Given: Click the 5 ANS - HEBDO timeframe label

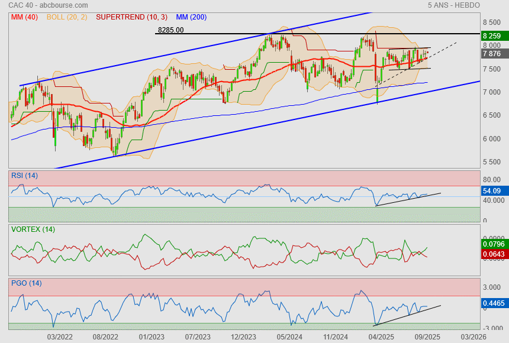Looking at the screenshot, I should (x=453, y=5).
